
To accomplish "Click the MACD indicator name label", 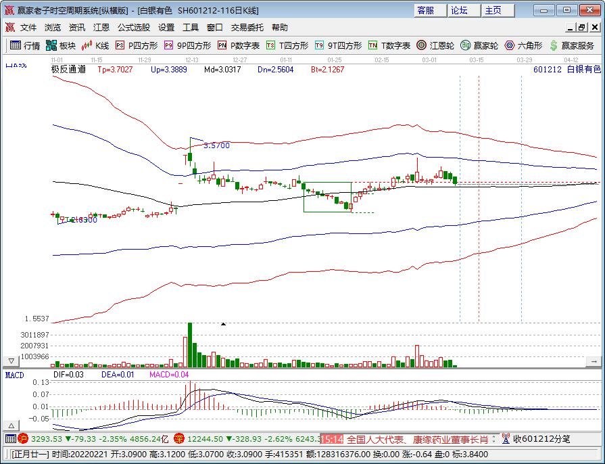I will point(14,375).
